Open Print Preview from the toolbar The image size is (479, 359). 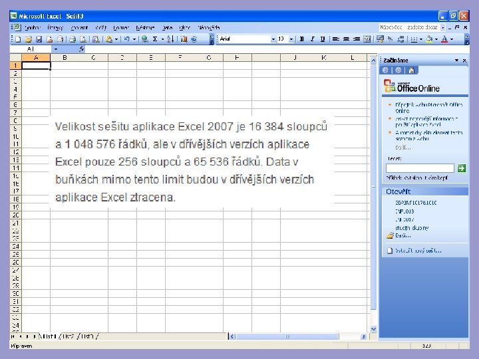(x=82, y=39)
